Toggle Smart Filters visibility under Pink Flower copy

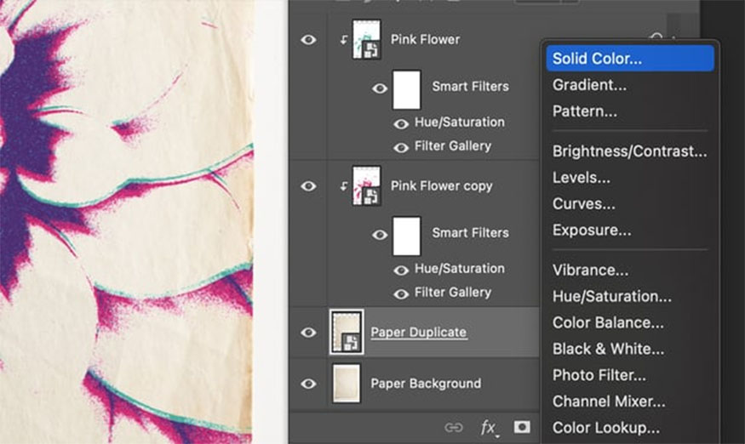tap(379, 235)
